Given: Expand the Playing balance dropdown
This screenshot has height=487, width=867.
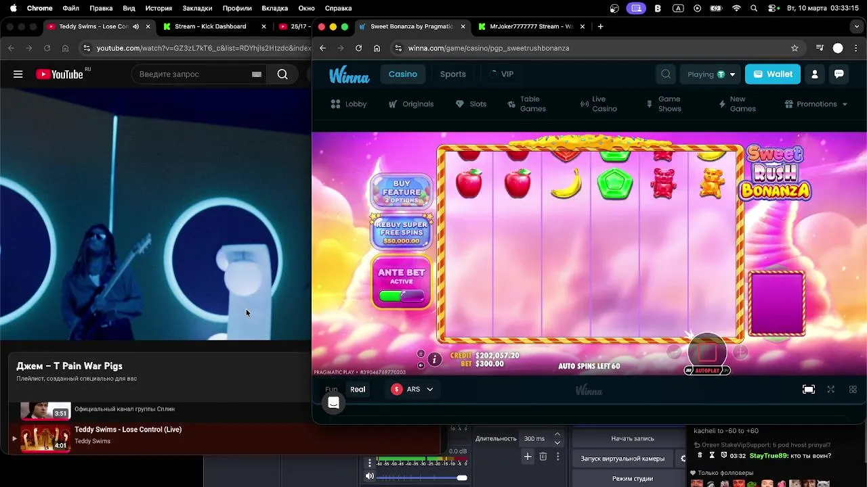Looking at the screenshot, I should pyautogui.click(x=711, y=74).
